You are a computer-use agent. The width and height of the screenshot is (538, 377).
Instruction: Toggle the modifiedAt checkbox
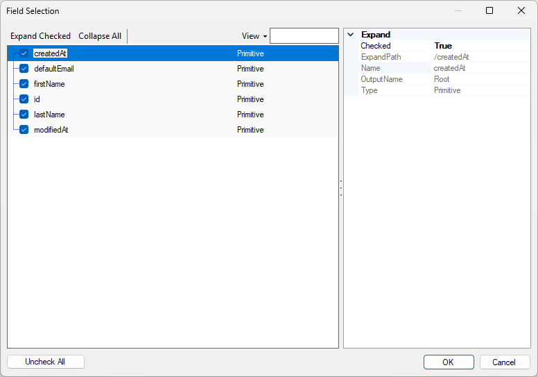[24, 130]
